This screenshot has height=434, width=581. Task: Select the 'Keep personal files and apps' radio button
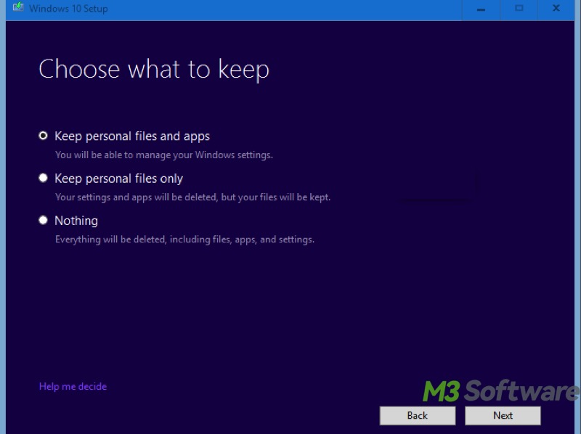pyautogui.click(x=44, y=136)
